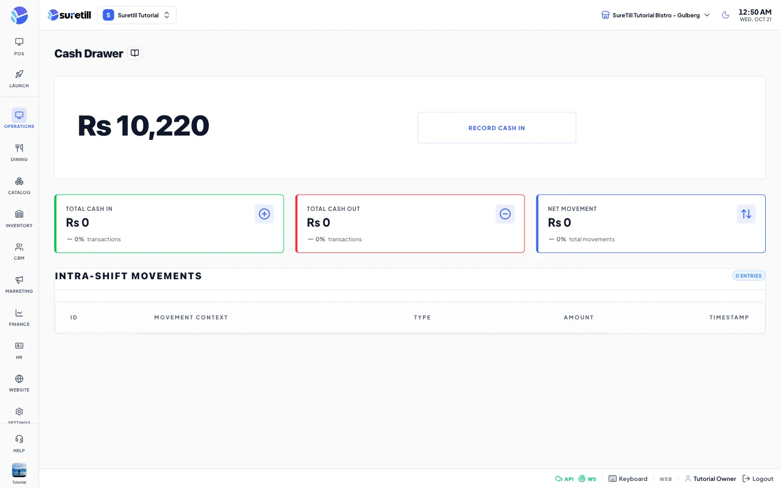781x488 pixels.
Task: Navigate to the CRM section
Action: [19, 251]
